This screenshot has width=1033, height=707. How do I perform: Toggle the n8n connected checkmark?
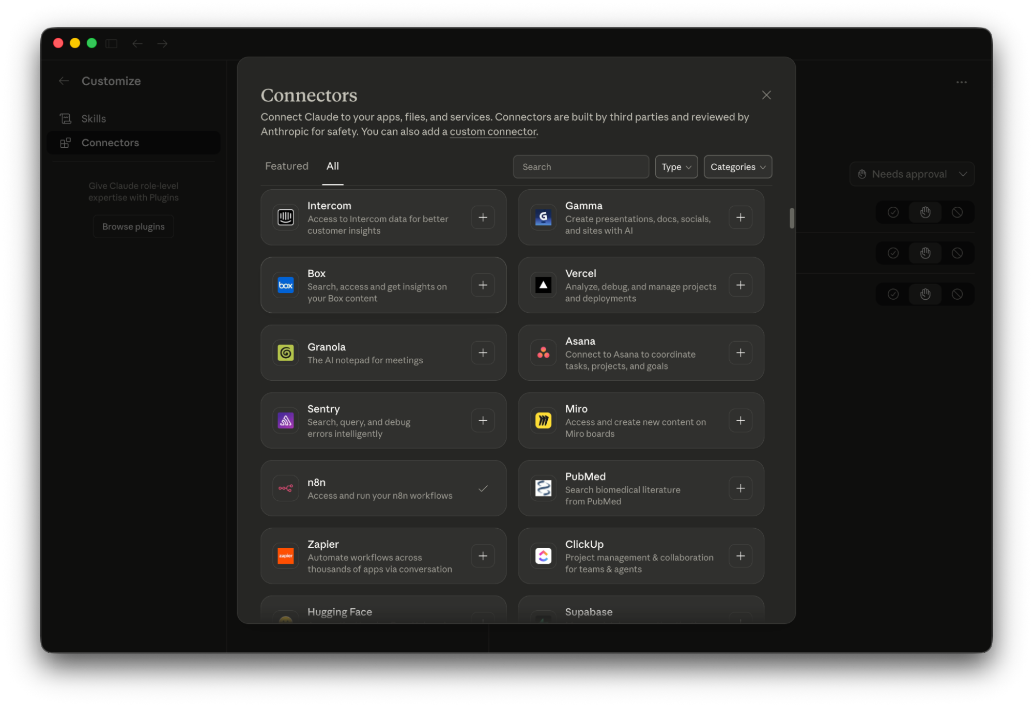click(483, 488)
